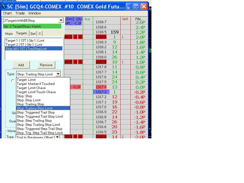
Task: Switch to the Main tab
Action: (9, 33)
